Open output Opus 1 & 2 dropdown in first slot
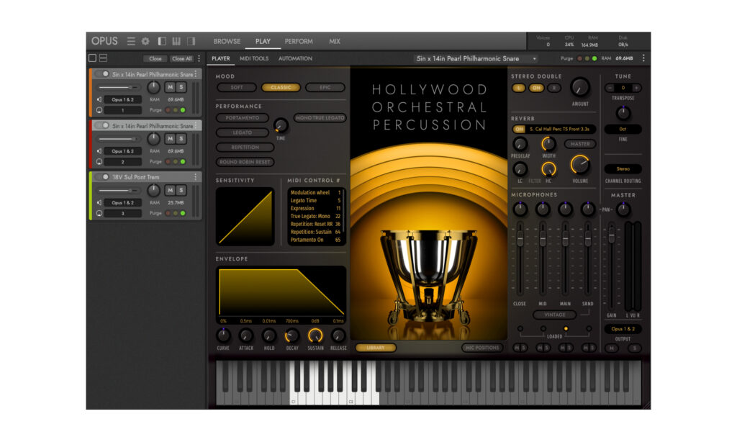Image resolution: width=737 pixels, height=442 pixels. [x=122, y=99]
